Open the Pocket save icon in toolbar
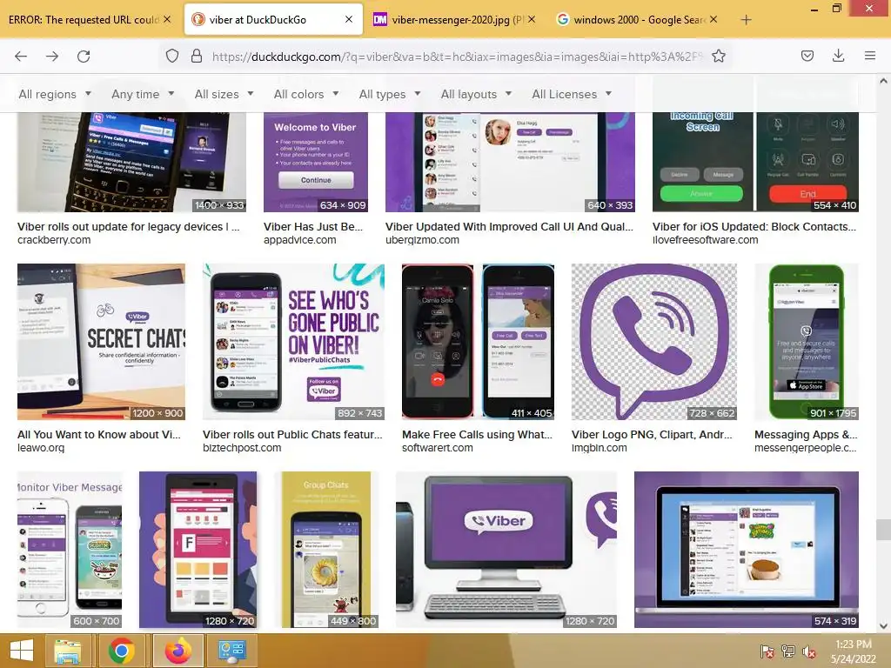Image resolution: width=891 pixels, height=668 pixels. tap(807, 56)
